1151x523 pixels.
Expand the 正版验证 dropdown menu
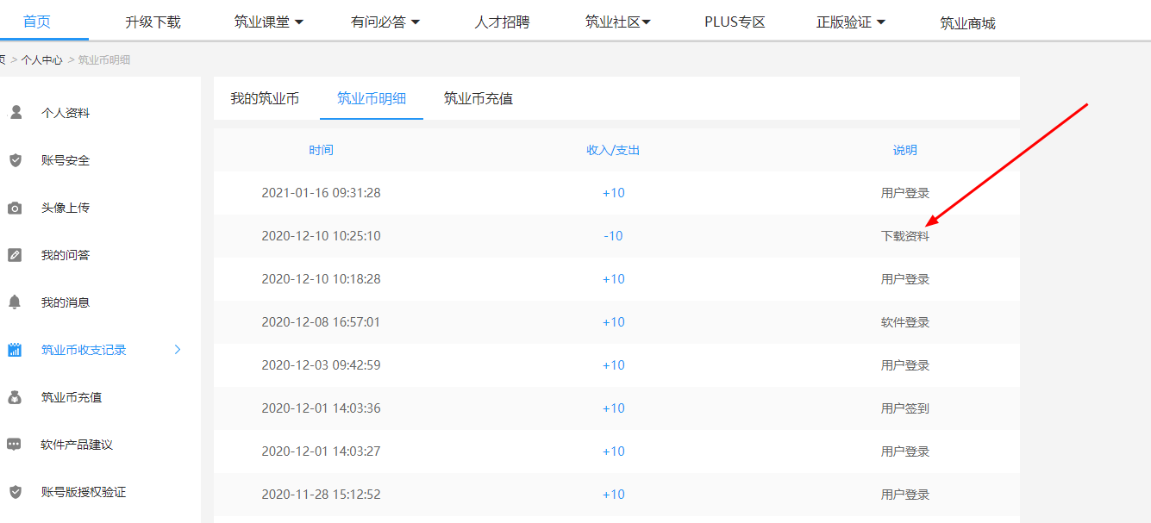881,22
